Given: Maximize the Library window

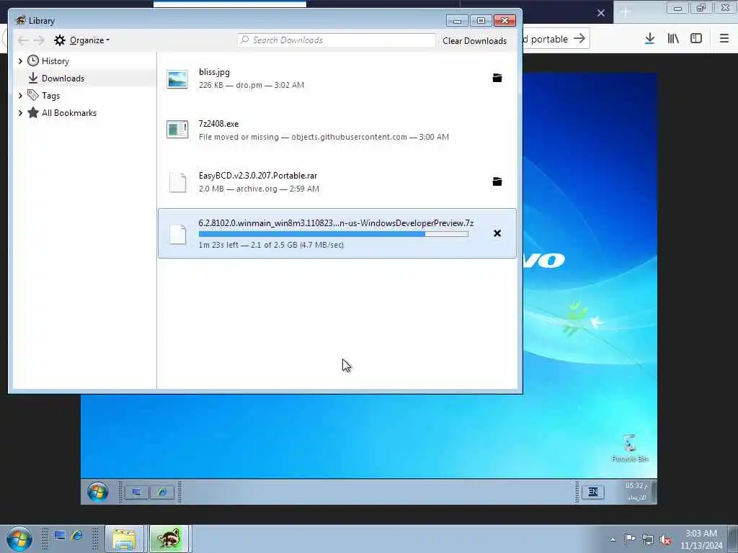Looking at the screenshot, I should pos(481,21).
